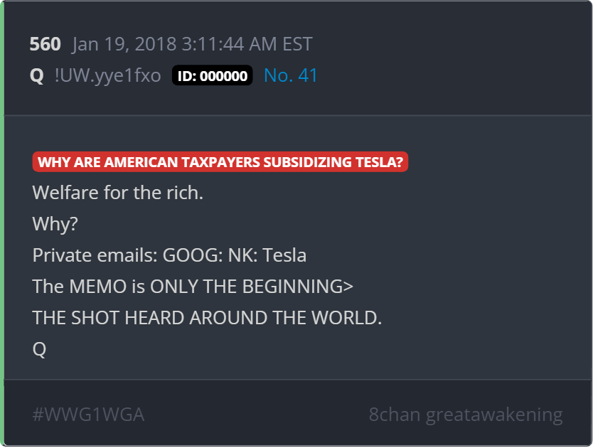593x448 pixels.
Task: Select "THE SHOT HEARD AROUND THE WORLD." line
Action: (x=207, y=318)
